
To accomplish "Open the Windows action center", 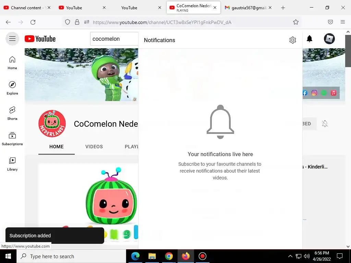I will [x=340, y=256].
